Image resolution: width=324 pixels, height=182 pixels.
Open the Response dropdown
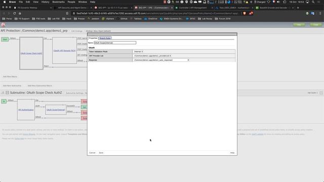[x=161, y=60]
